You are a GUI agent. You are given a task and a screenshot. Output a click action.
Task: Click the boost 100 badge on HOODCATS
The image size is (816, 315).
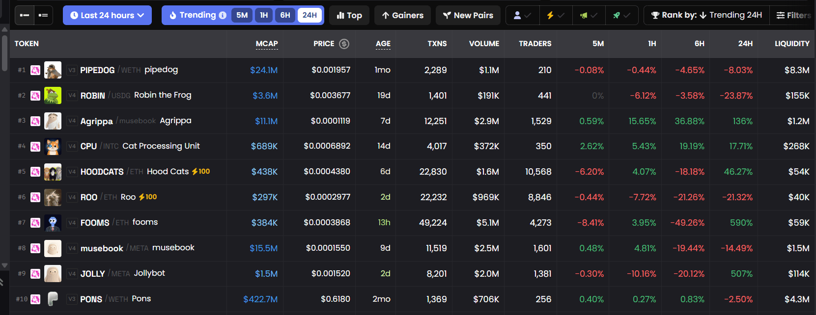pyautogui.click(x=201, y=171)
